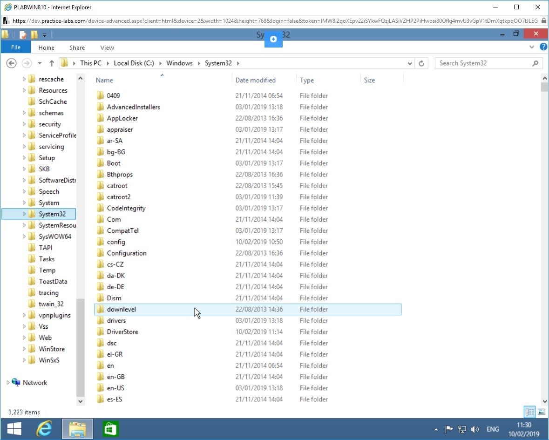Viewport: 549px width, 440px height.
Task: Click navigation pane scrollbar down arrow
Action: [x=81, y=401]
